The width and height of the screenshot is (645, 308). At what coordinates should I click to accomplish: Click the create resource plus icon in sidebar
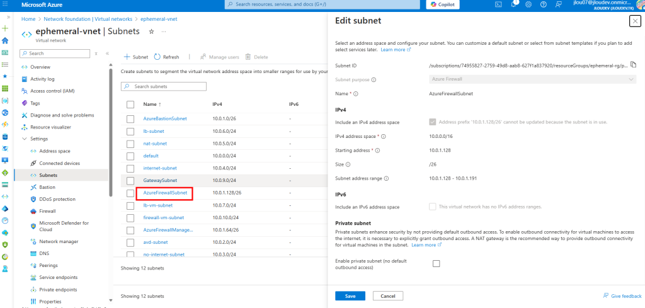tap(5, 28)
